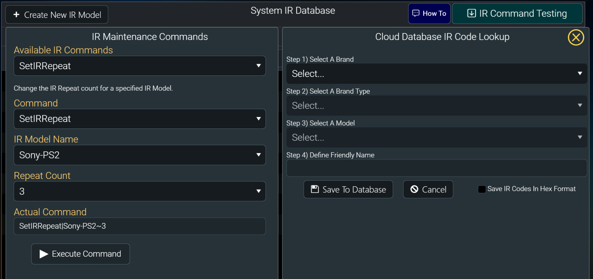This screenshot has width=593, height=279.
Task: Open the IR Model Name dropdown Sony-PS2
Action: pyautogui.click(x=140, y=155)
